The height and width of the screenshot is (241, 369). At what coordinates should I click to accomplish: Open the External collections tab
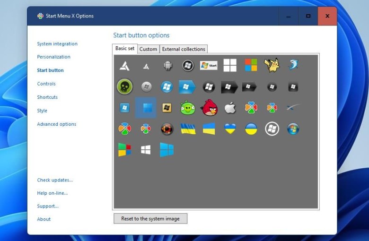[x=184, y=49]
